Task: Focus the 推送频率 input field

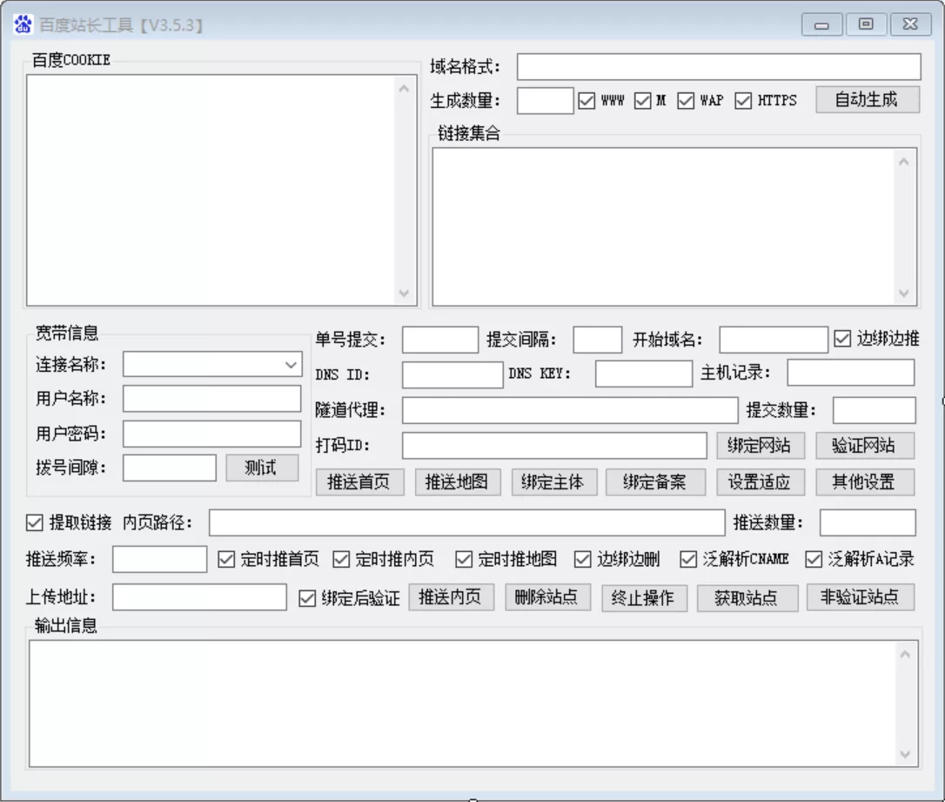Action: coord(160,560)
